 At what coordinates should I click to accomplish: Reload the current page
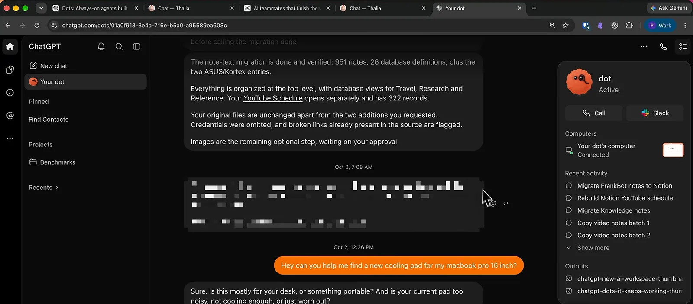pyautogui.click(x=37, y=26)
